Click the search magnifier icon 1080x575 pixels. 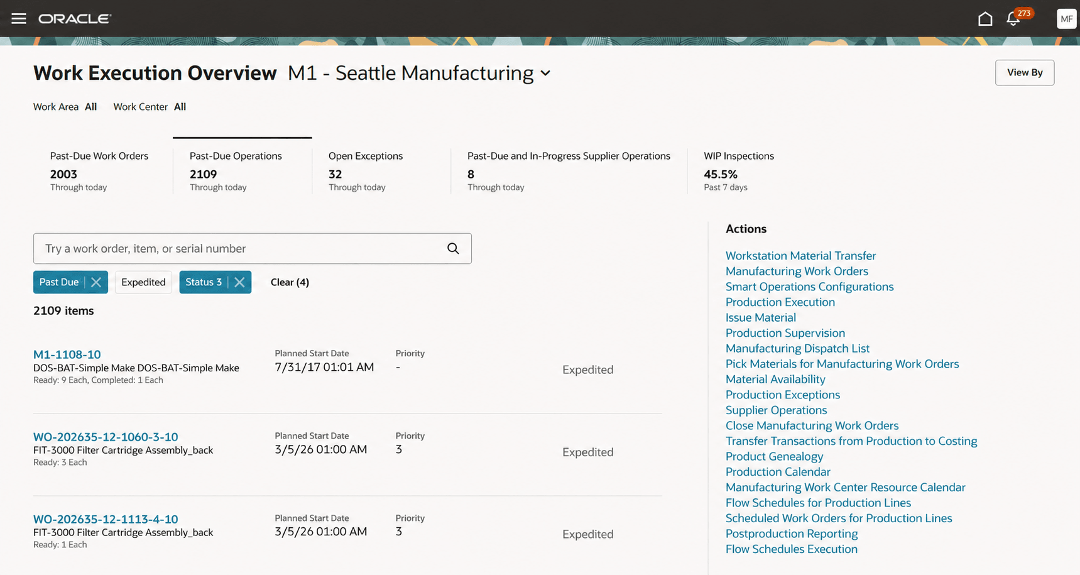click(453, 248)
